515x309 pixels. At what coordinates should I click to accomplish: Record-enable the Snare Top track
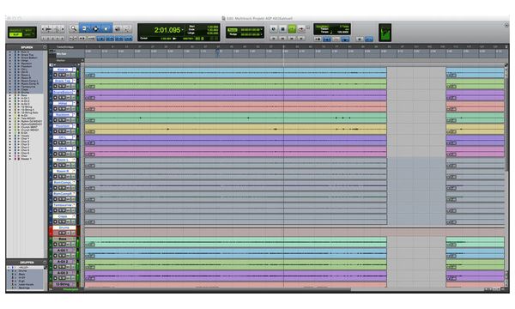point(55,86)
